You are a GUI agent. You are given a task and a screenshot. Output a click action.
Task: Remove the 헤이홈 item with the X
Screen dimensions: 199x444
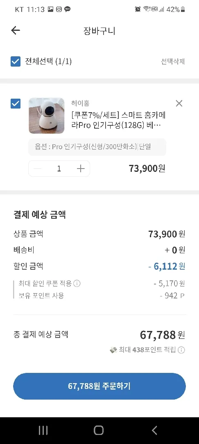pyautogui.click(x=179, y=104)
